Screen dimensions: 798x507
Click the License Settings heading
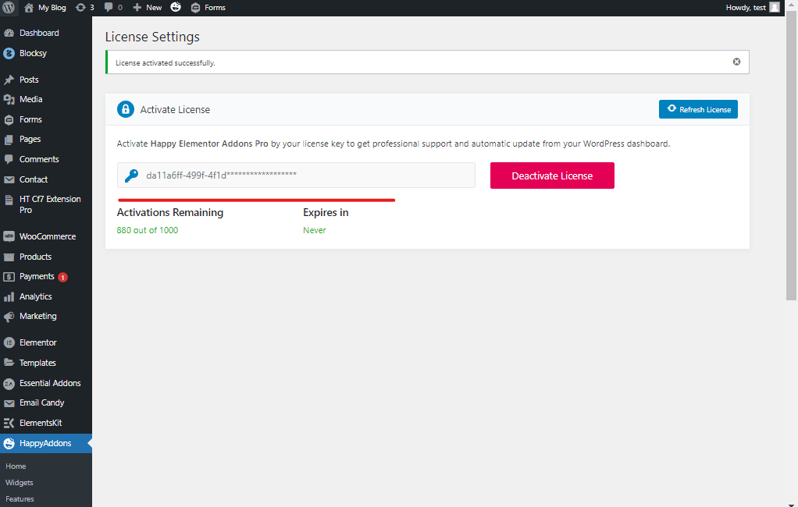(x=152, y=37)
